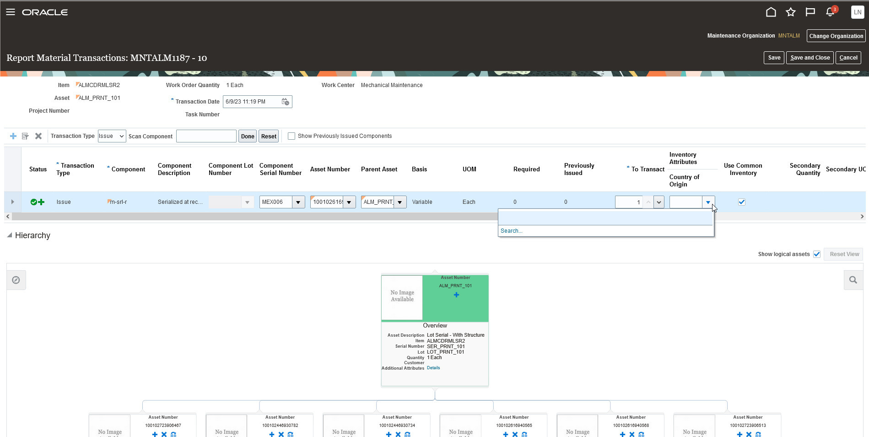
Task: Click Component column header
Action: [x=128, y=169]
